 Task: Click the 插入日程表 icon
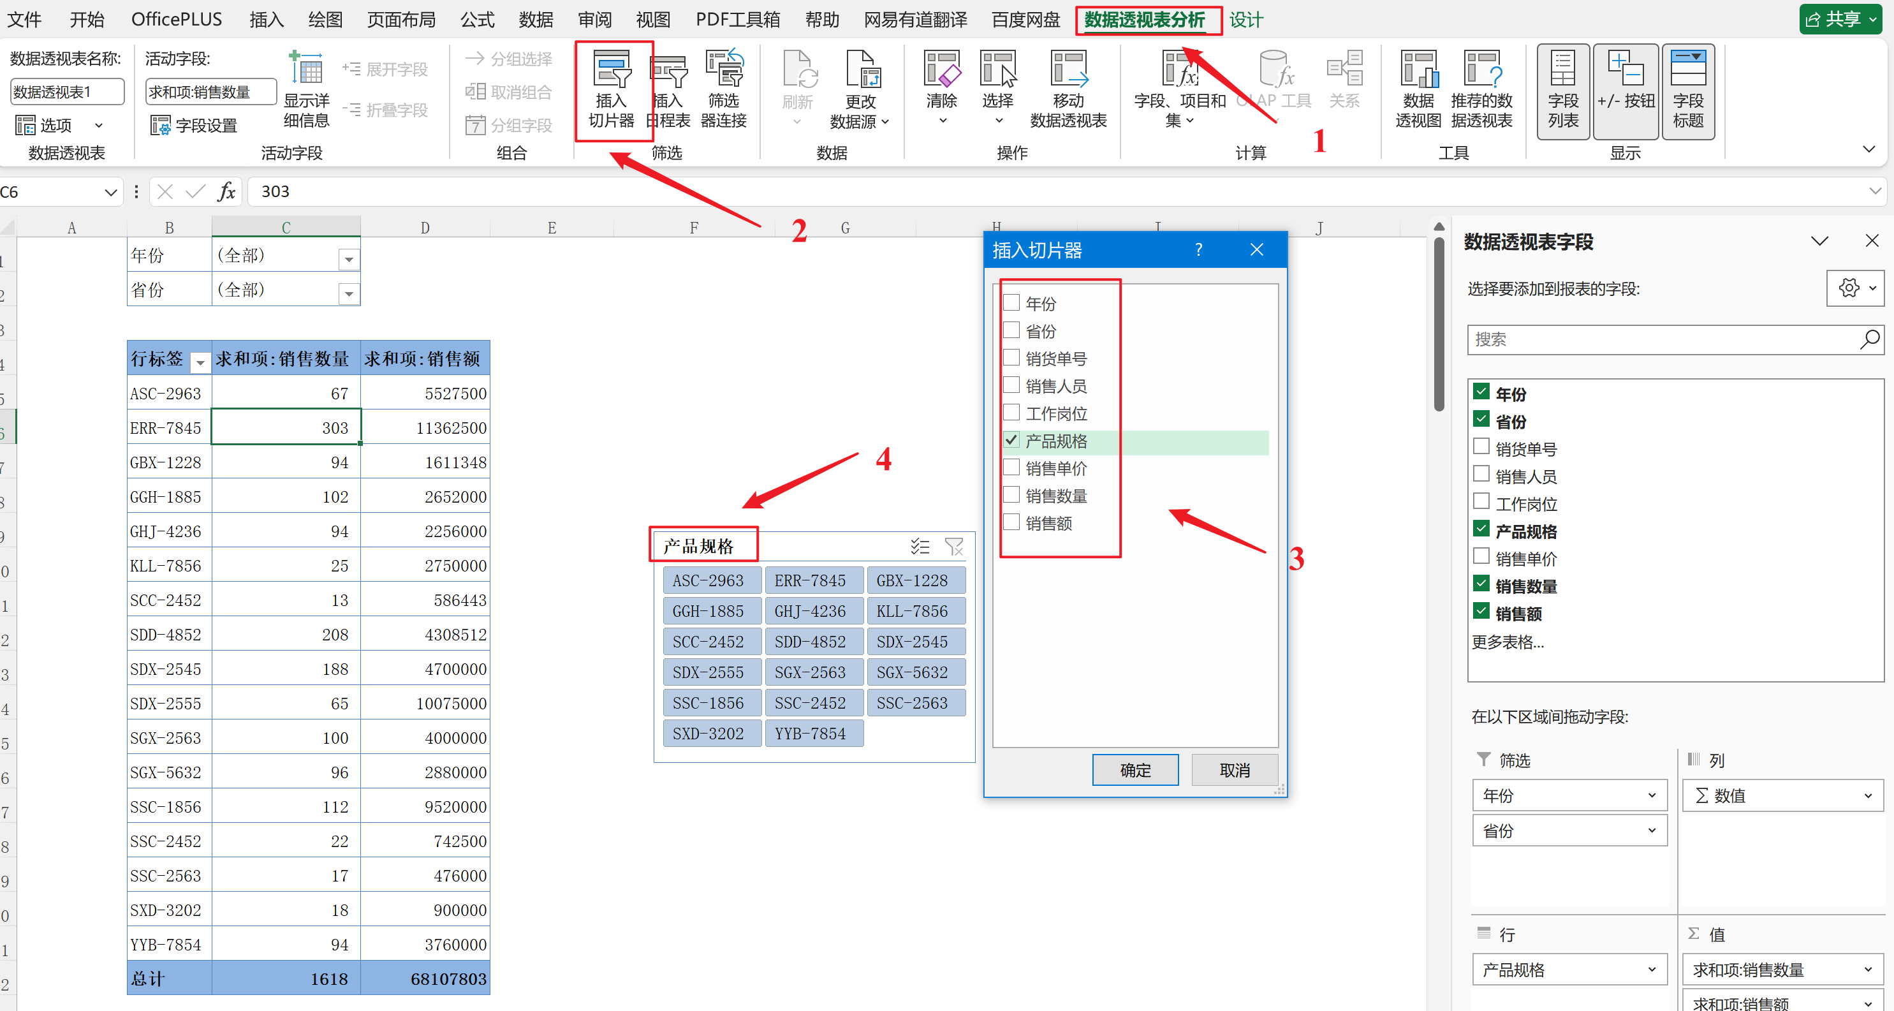coord(670,71)
